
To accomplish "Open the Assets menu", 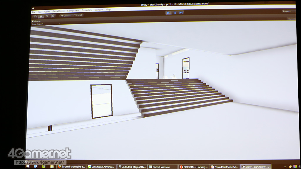I will [x=47, y=11].
